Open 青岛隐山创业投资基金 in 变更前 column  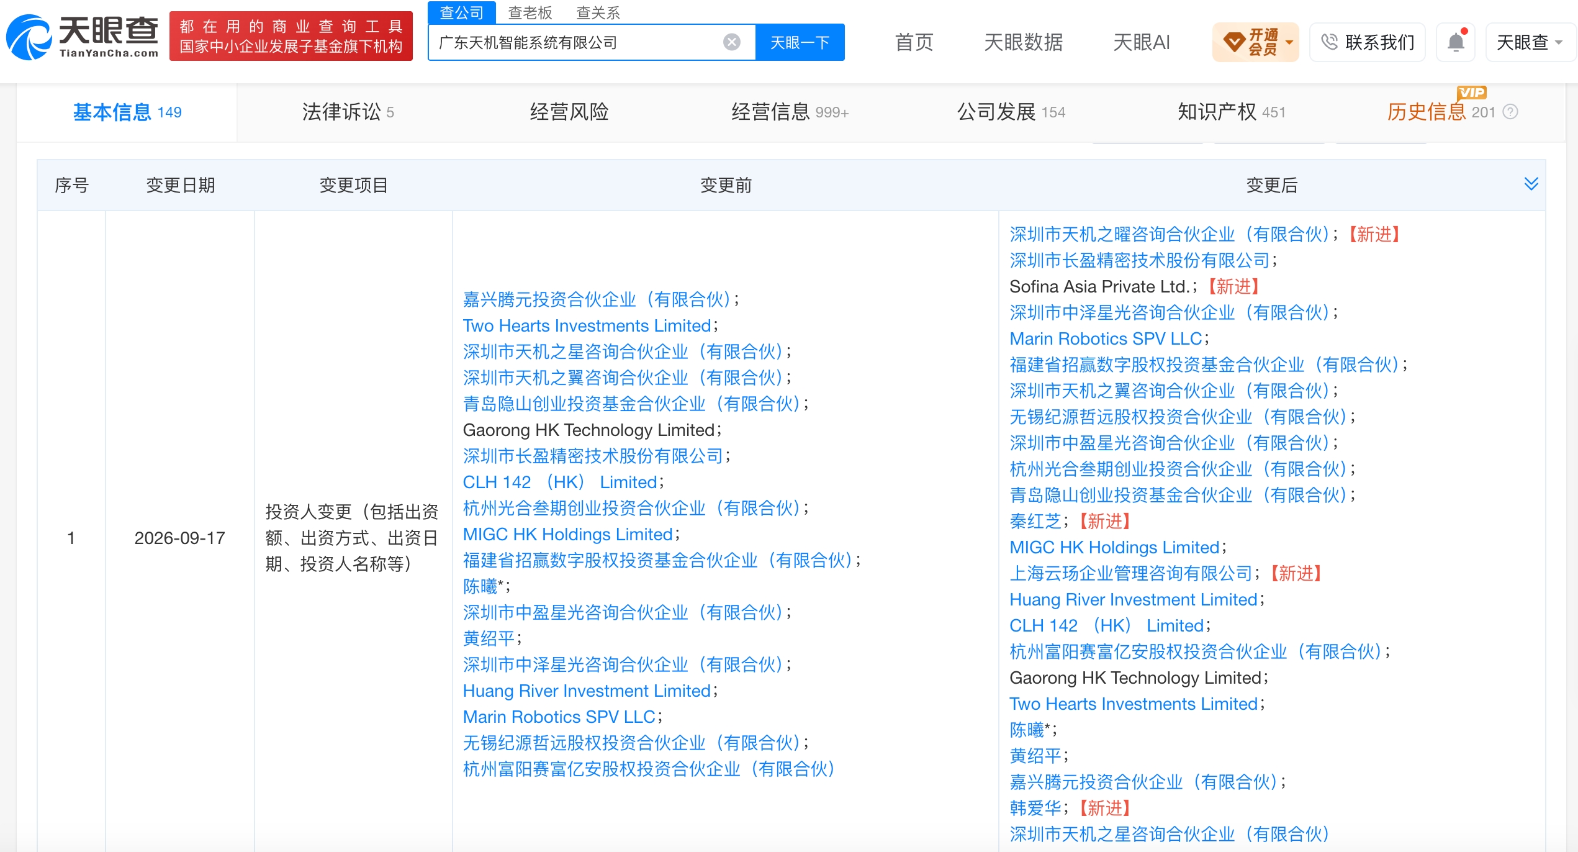633,404
